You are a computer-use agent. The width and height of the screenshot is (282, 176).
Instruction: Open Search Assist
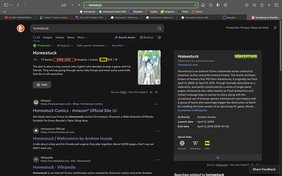(x=125, y=38)
